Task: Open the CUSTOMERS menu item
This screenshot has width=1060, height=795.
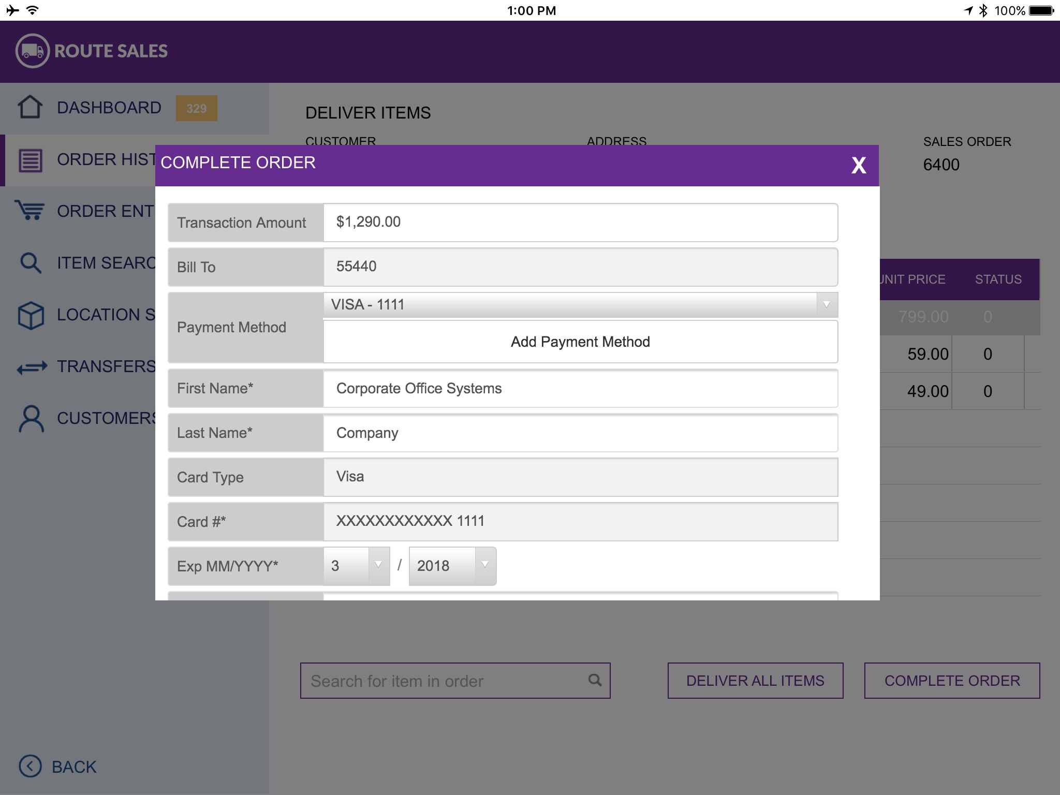Action: tap(78, 419)
